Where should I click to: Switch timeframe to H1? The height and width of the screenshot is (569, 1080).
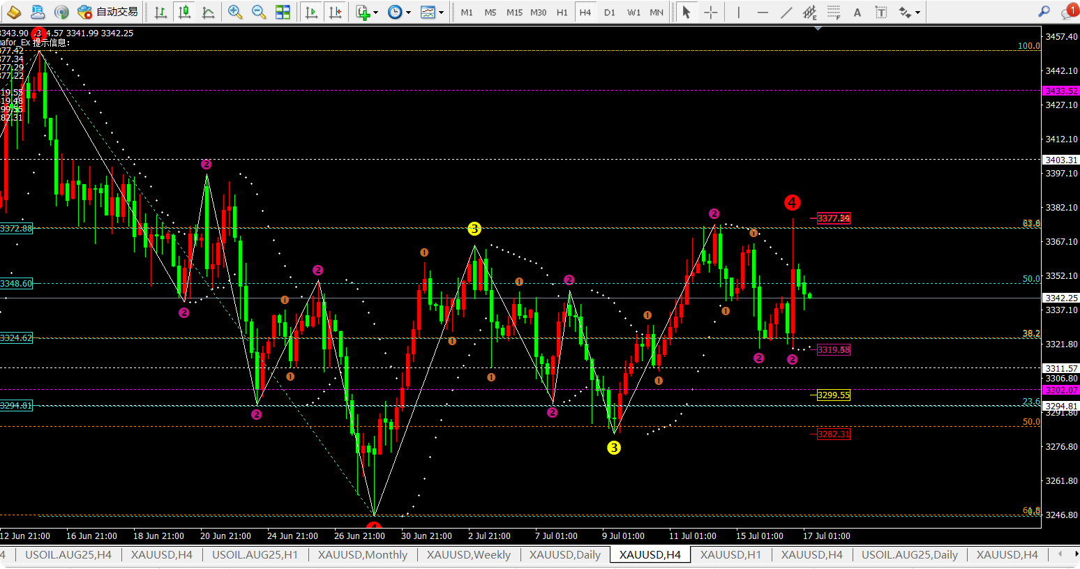562,12
